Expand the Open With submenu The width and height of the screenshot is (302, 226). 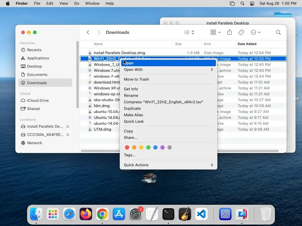tap(168, 69)
